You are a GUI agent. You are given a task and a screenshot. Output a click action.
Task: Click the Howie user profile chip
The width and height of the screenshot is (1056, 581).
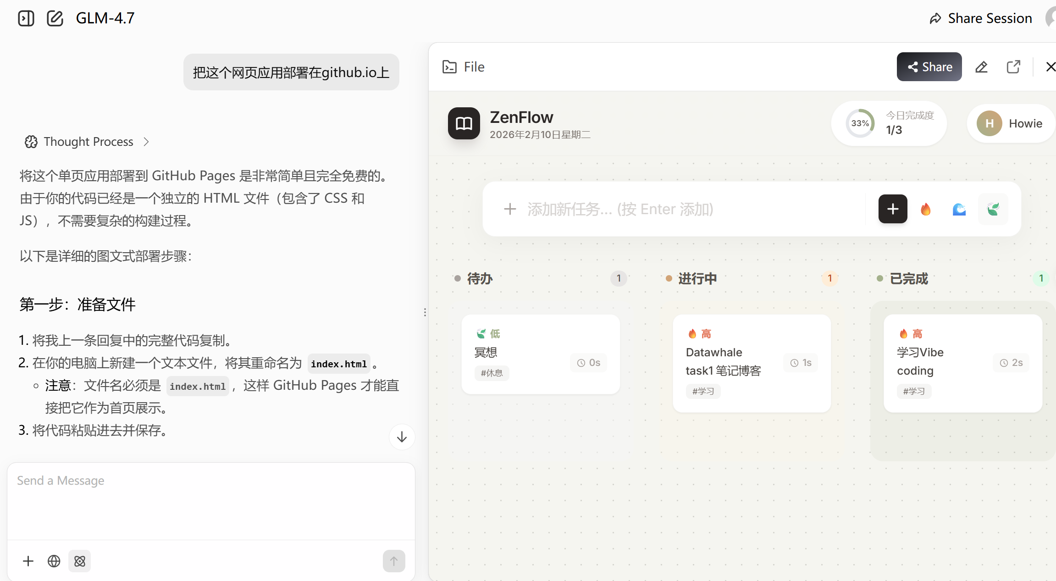coord(1010,123)
